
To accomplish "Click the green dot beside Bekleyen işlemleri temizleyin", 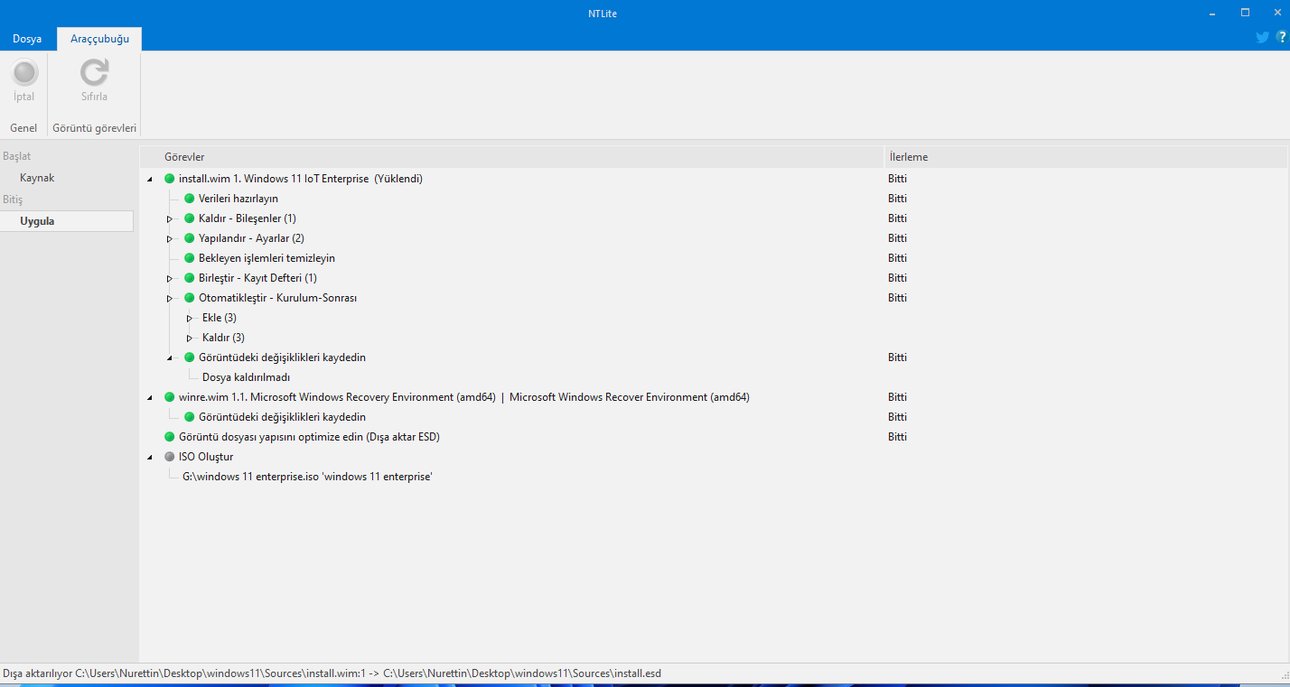I will click(190, 258).
